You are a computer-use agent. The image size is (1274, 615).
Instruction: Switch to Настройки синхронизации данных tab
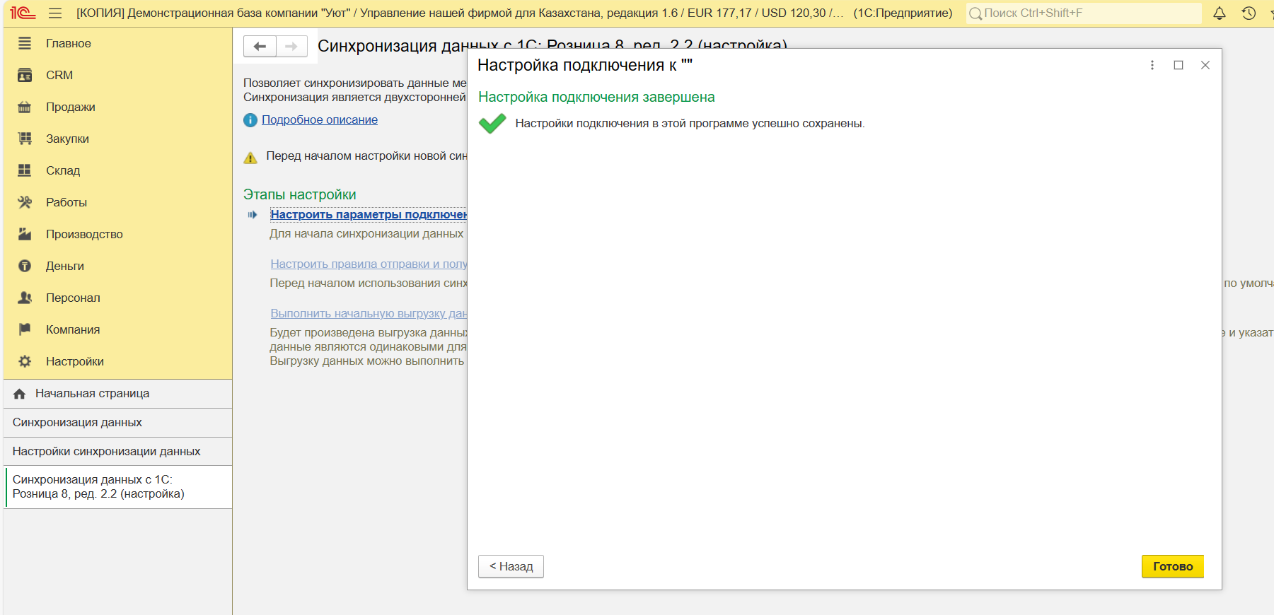coord(106,451)
